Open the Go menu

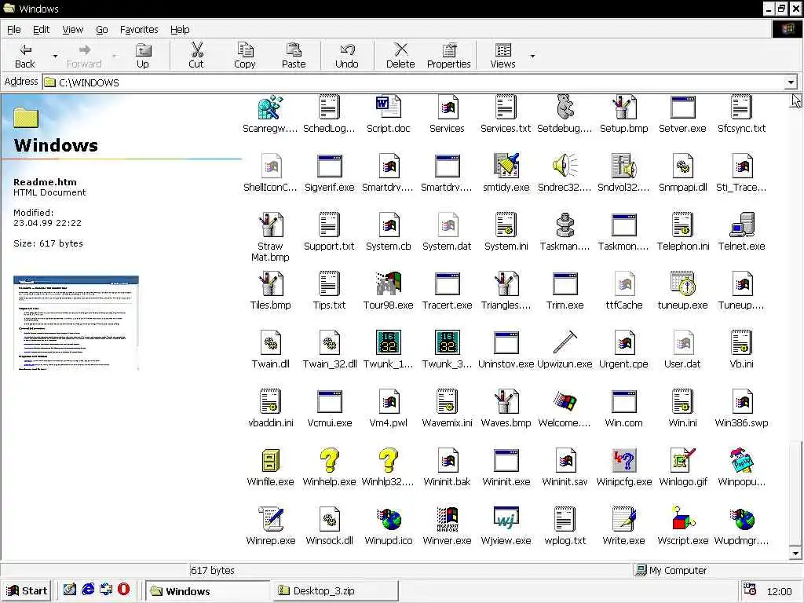click(x=102, y=30)
